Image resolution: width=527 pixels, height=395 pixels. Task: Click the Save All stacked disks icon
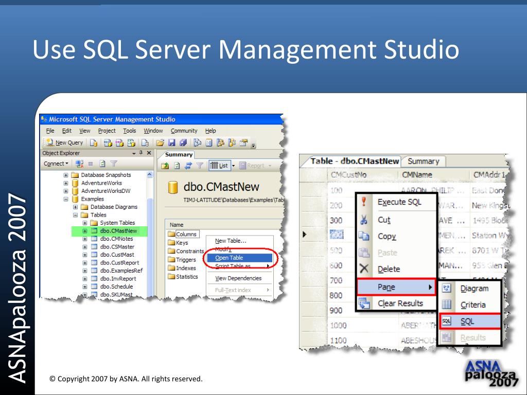pyautogui.click(x=183, y=143)
